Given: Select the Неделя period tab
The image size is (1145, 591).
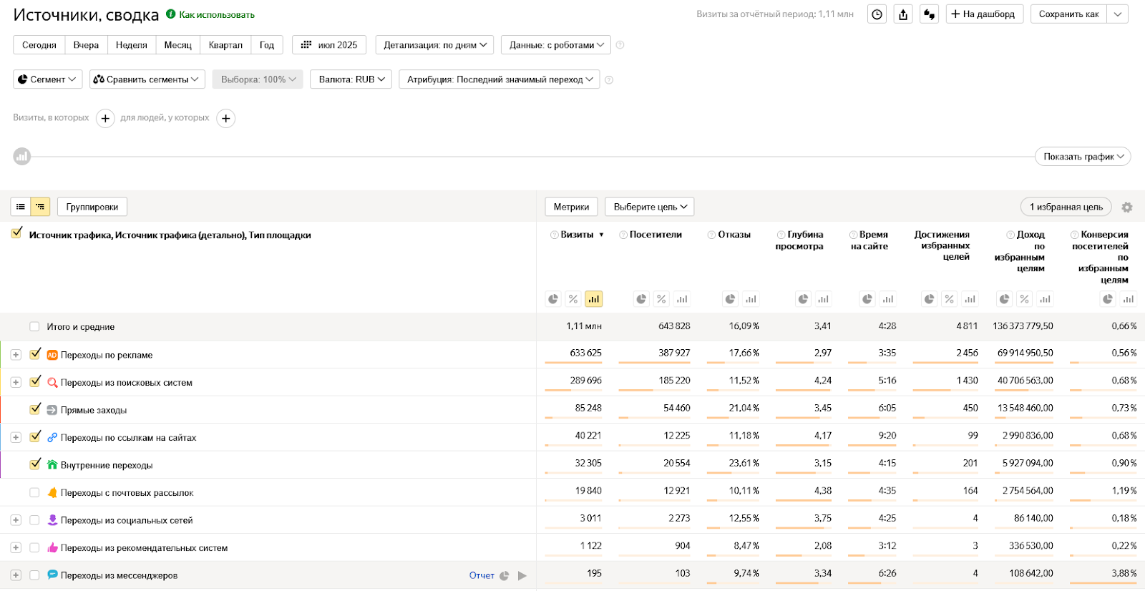Looking at the screenshot, I should [131, 45].
